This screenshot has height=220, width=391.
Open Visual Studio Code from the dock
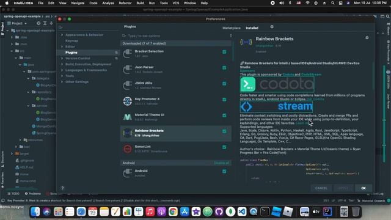242,212
